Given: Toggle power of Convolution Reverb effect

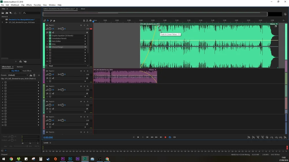Looking at the screenshot, I should pos(50,38).
